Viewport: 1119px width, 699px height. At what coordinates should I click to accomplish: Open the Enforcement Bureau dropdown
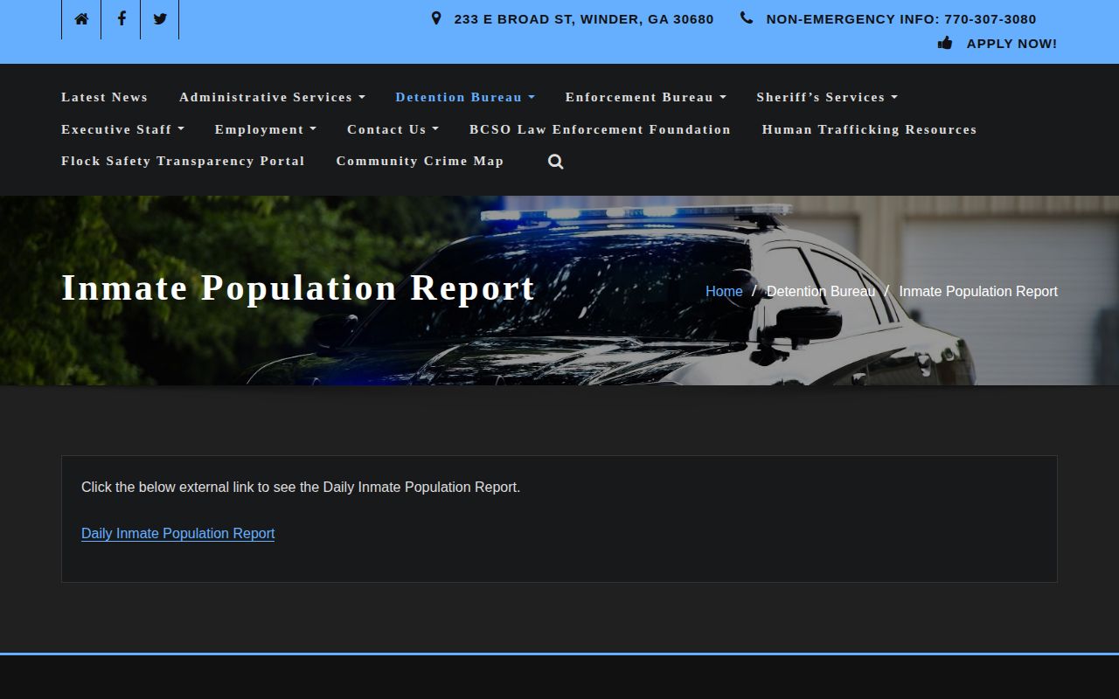[646, 97]
